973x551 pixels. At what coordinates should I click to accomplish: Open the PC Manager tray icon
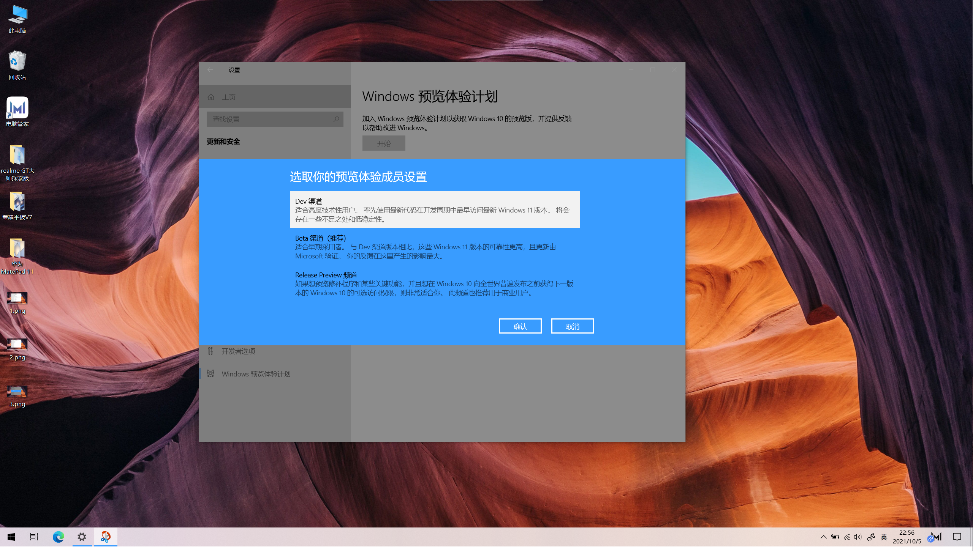pos(935,537)
